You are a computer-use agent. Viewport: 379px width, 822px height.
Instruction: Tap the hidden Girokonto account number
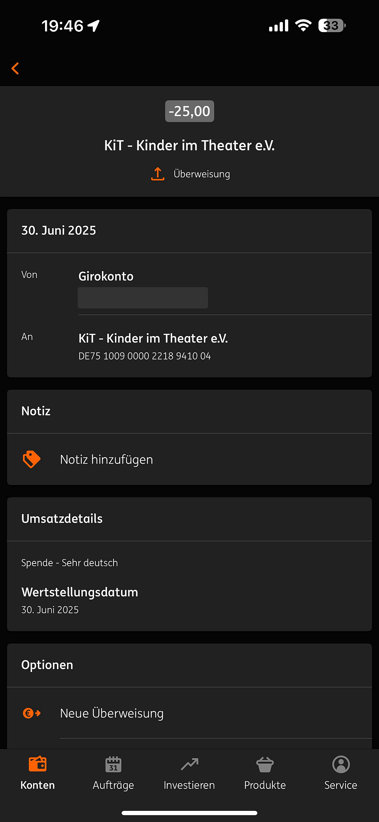pos(143,298)
